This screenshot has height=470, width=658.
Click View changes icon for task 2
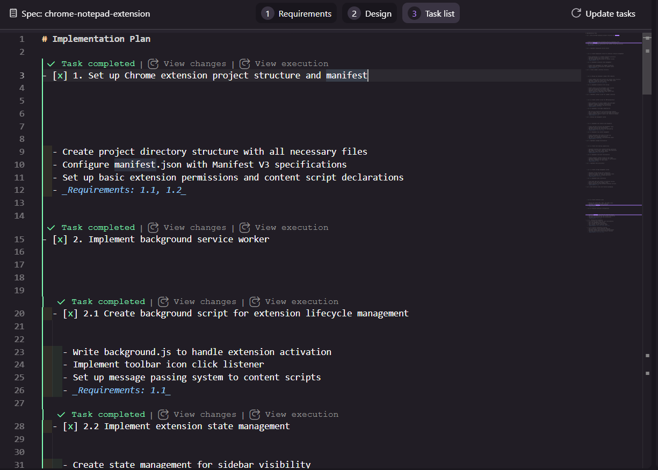coord(154,227)
